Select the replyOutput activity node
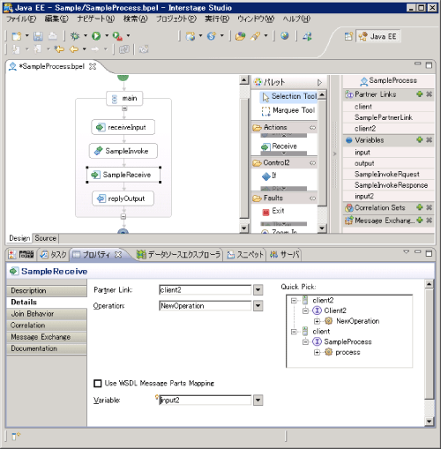The image size is (441, 449). 123,198
